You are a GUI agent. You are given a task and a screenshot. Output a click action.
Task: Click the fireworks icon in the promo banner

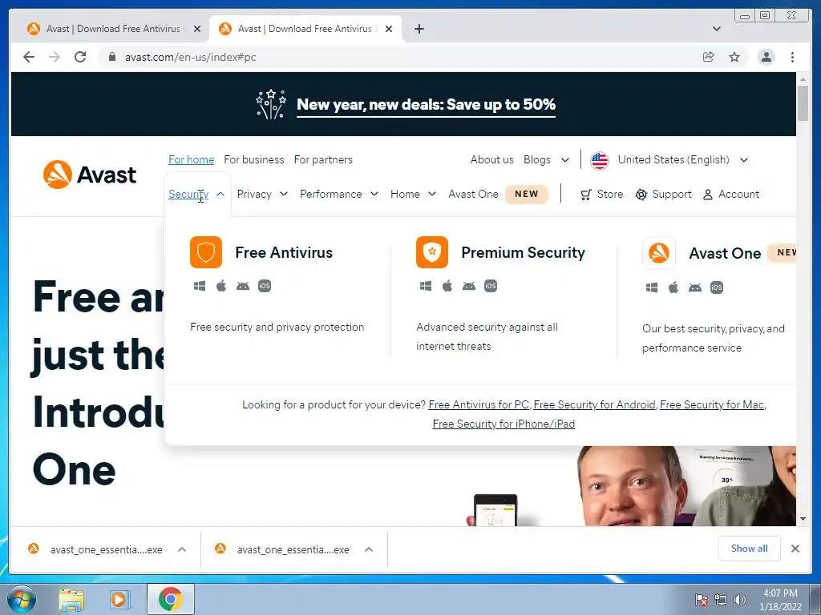tap(271, 104)
